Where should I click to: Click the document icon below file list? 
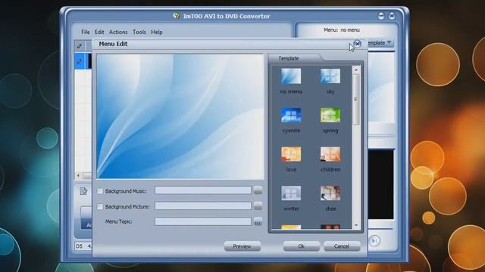click(x=83, y=191)
